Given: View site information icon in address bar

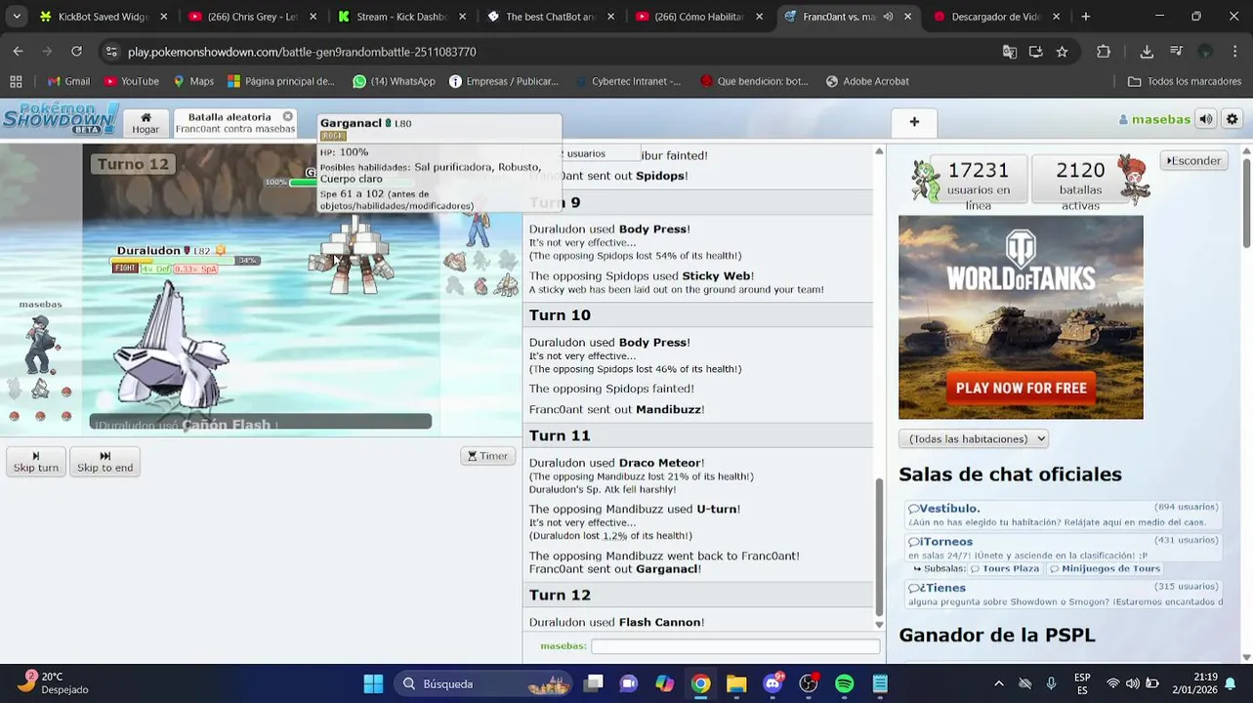Looking at the screenshot, I should coord(111,52).
